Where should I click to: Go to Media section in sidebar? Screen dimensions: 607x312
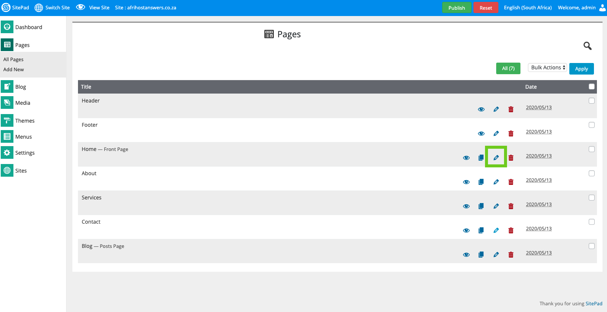[x=22, y=103]
